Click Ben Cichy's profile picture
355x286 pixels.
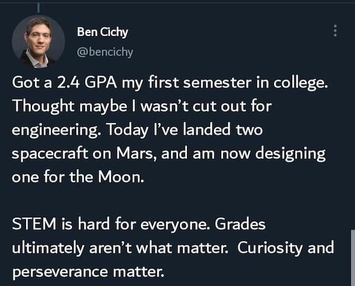(38, 41)
